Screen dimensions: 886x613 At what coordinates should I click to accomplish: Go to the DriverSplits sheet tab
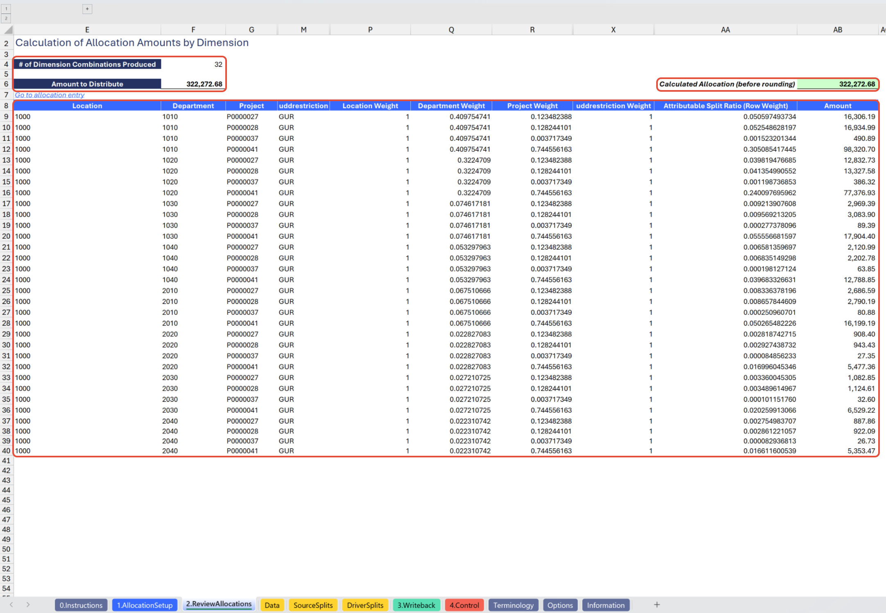tap(365, 605)
